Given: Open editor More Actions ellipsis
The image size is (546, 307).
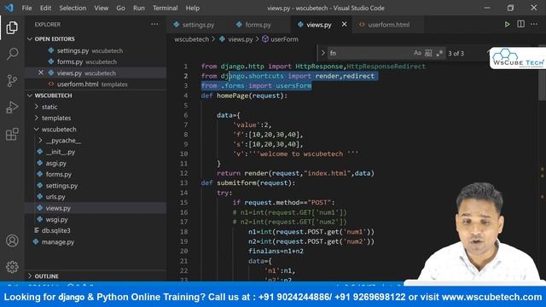Looking at the screenshot, I should [534, 25].
